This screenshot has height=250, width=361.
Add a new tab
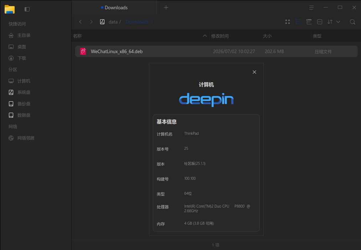166,7
